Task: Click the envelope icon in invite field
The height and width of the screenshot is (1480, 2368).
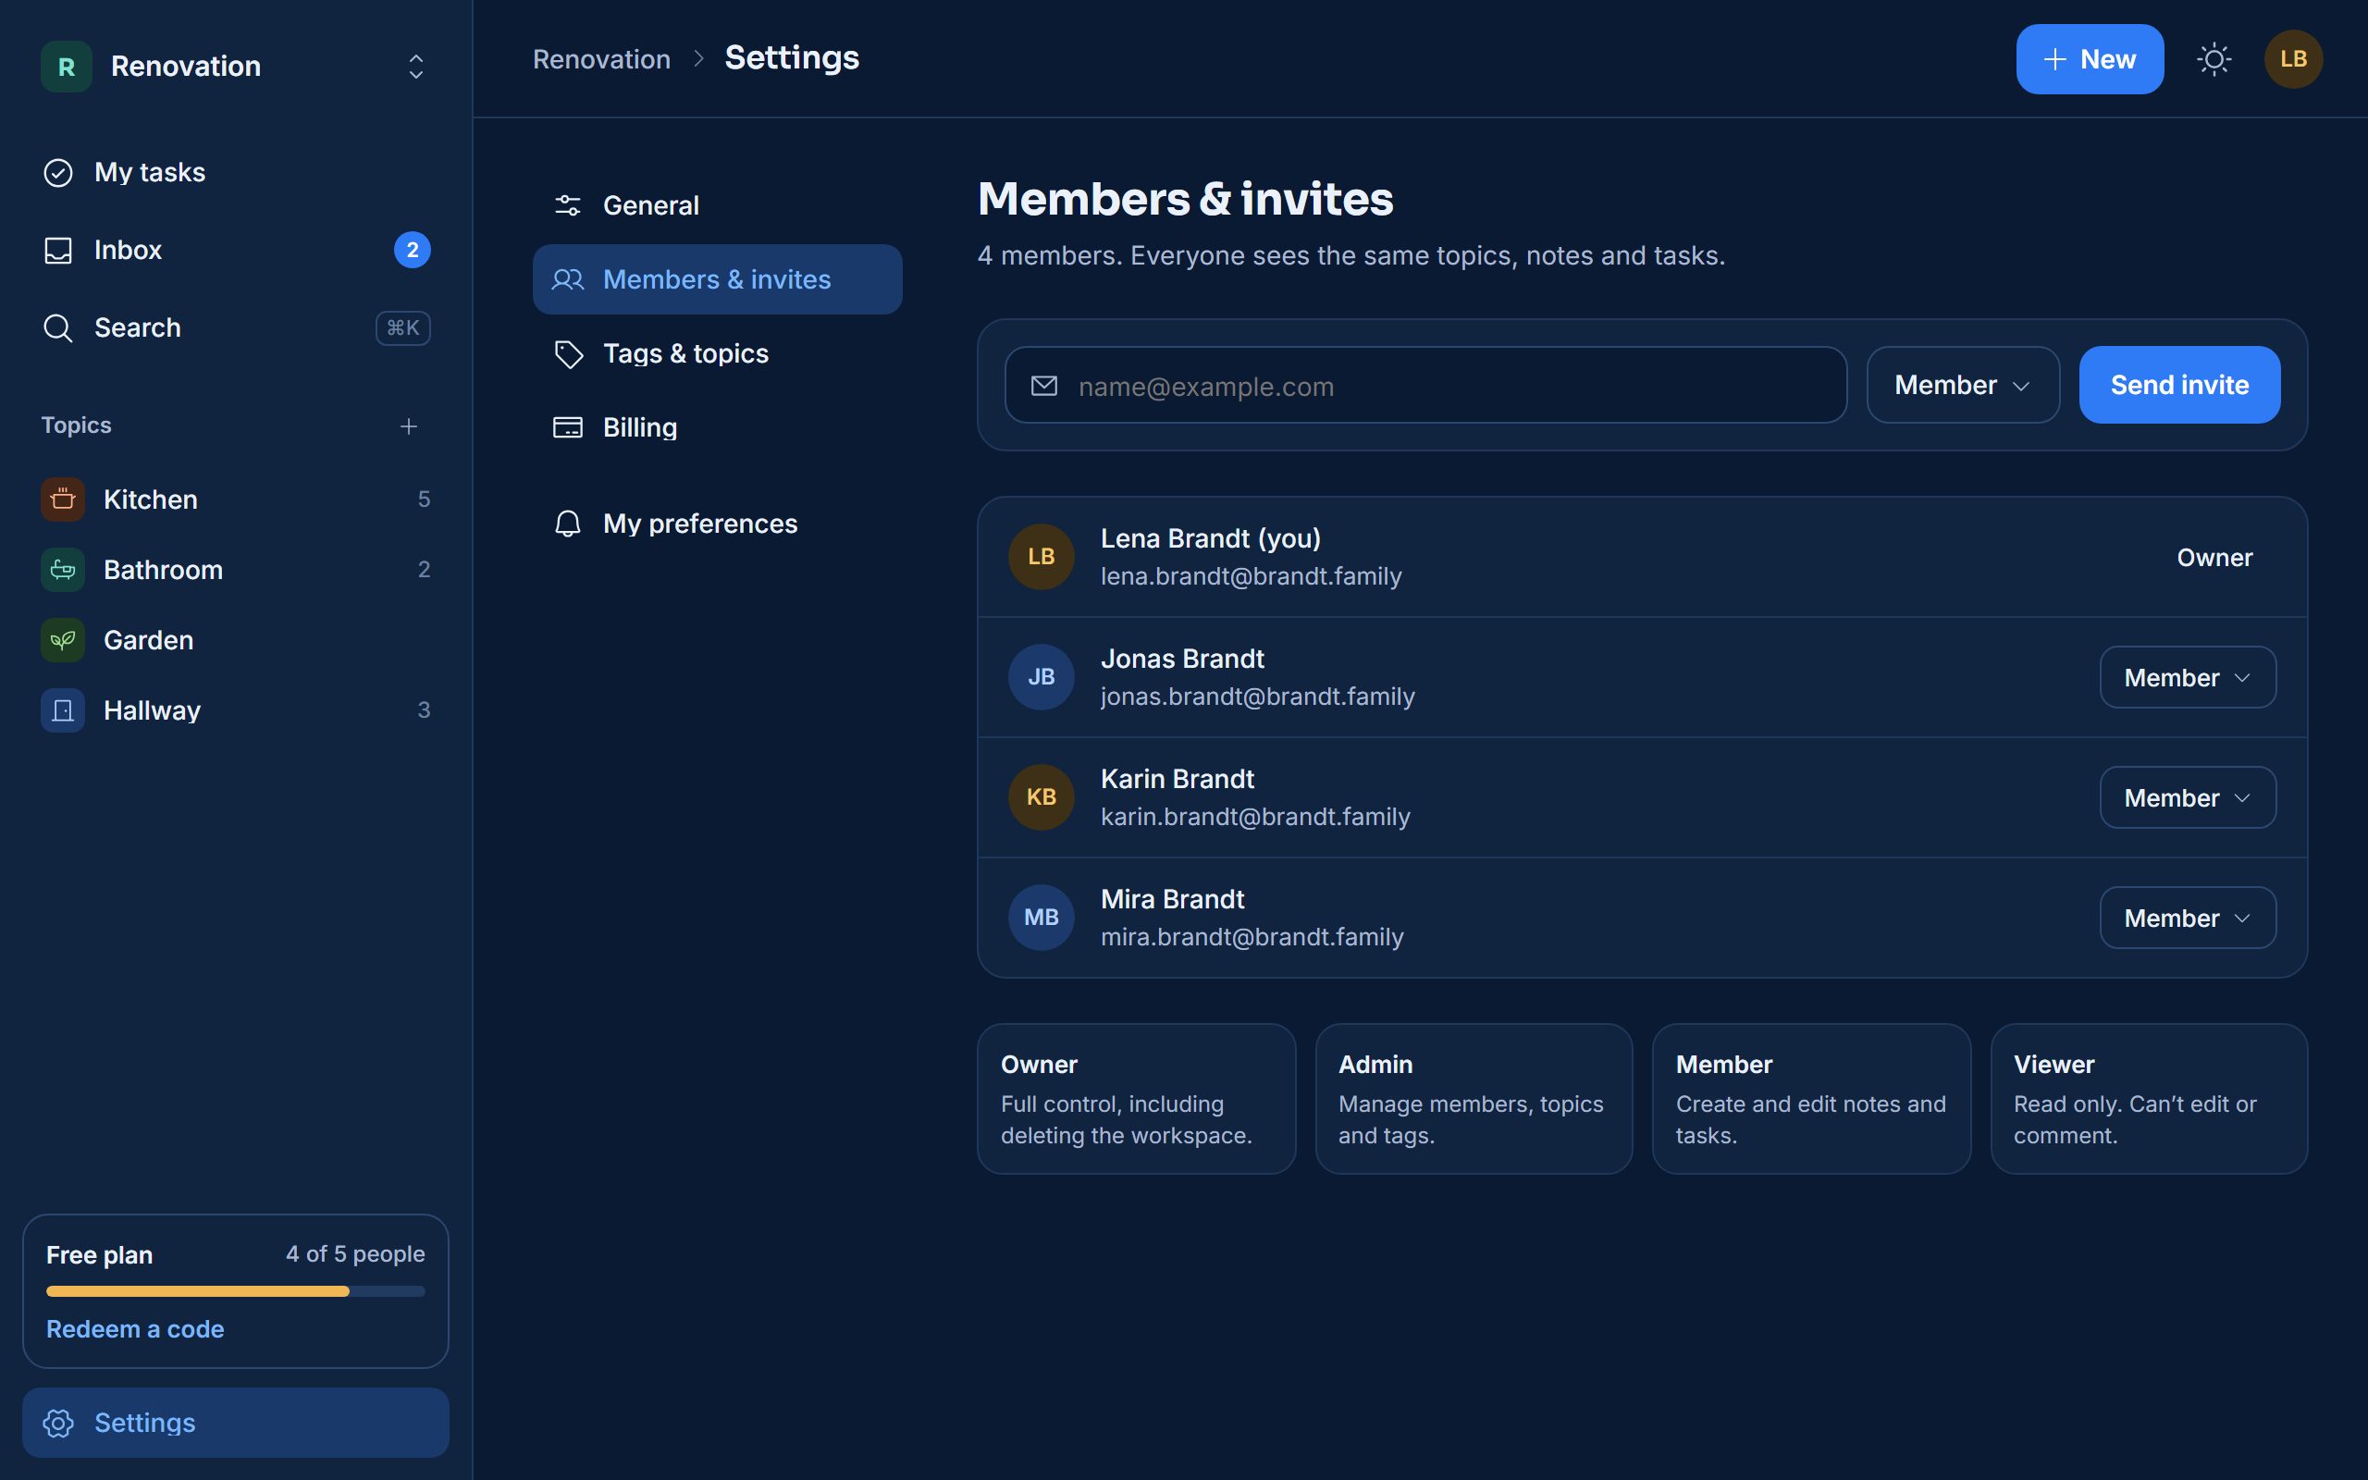Action: (1044, 386)
